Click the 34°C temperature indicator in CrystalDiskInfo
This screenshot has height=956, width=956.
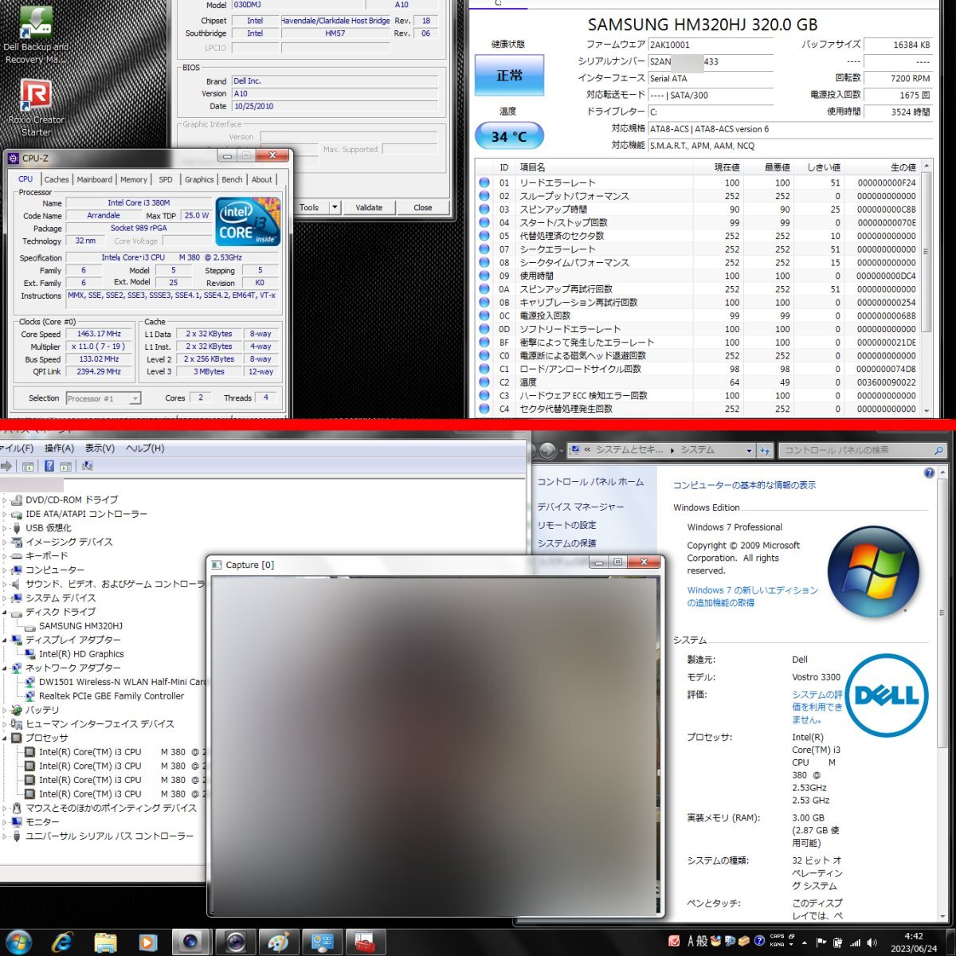(508, 135)
